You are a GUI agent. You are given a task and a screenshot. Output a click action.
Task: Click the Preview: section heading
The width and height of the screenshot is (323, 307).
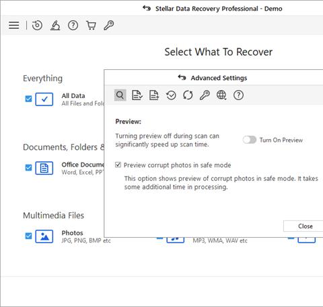click(x=129, y=122)
